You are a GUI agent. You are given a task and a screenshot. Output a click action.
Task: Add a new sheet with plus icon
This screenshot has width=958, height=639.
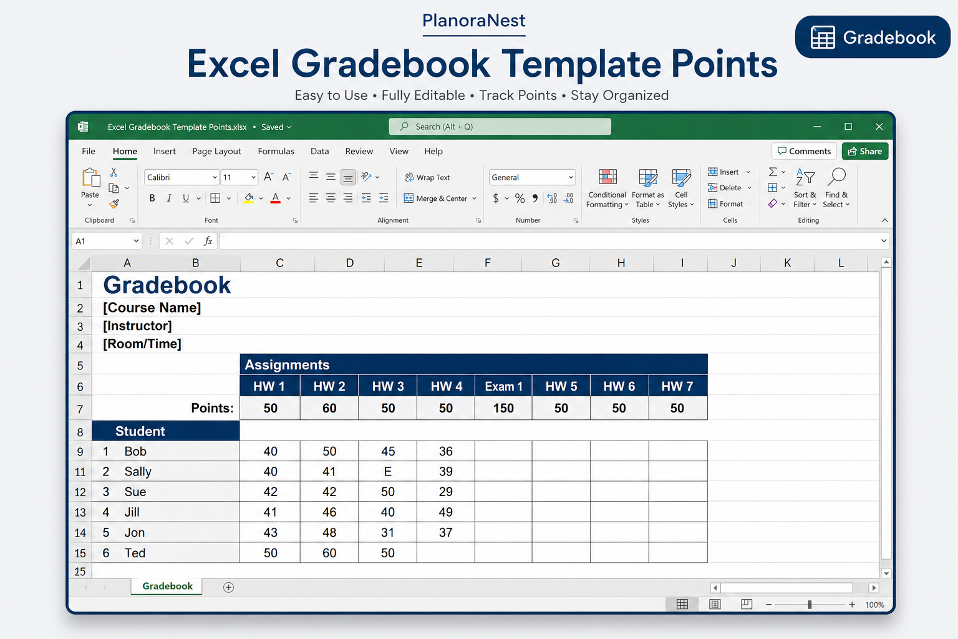(228, 587)
